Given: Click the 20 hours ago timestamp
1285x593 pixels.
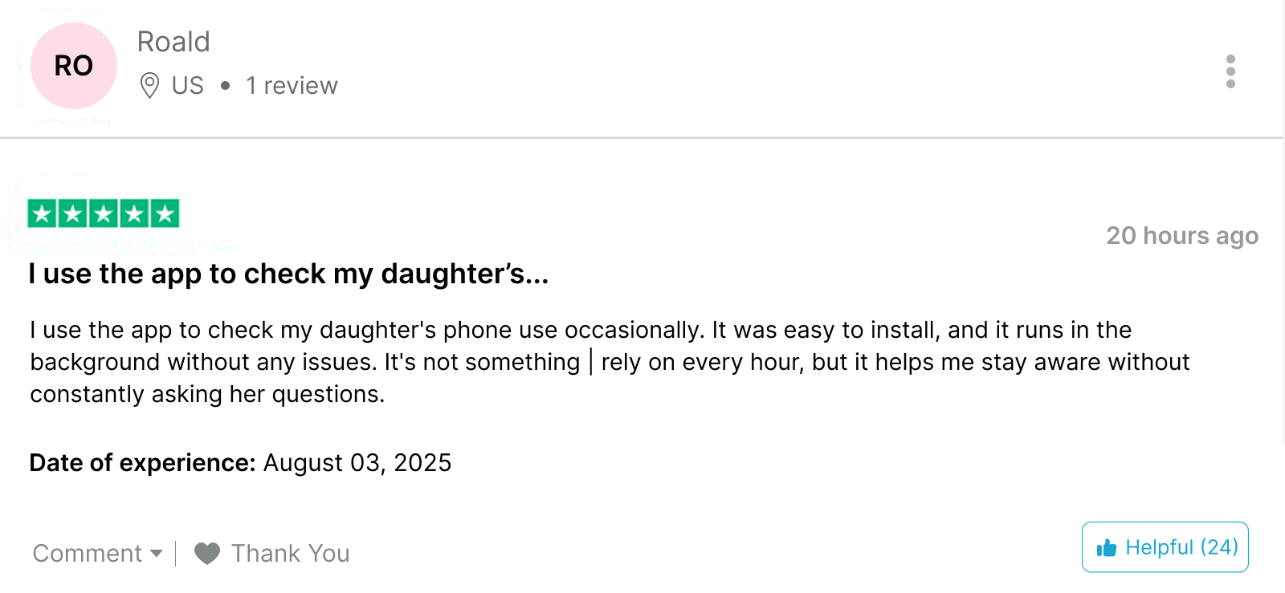Looking at the screenshot, I should pos(1182,236).
